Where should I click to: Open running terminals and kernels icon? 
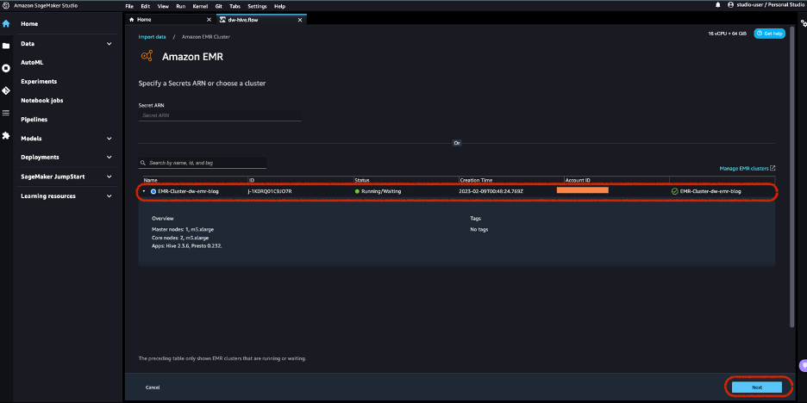(6, 68)
